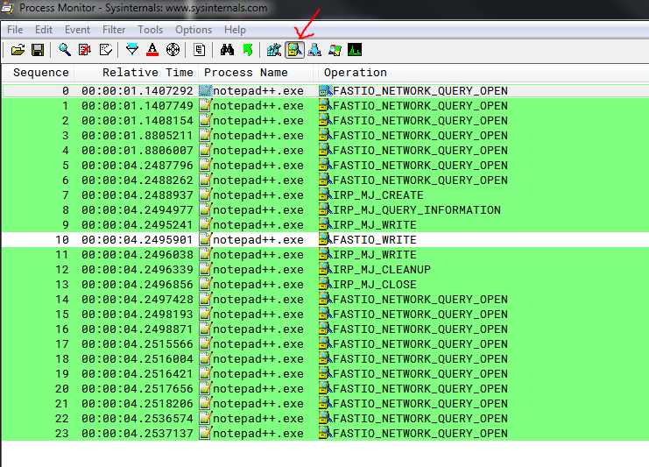
Task: Open the Help menu
Action: [235, 30]
